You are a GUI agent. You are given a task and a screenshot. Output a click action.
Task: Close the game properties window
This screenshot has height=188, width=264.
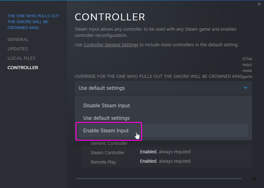coord(259,4)
